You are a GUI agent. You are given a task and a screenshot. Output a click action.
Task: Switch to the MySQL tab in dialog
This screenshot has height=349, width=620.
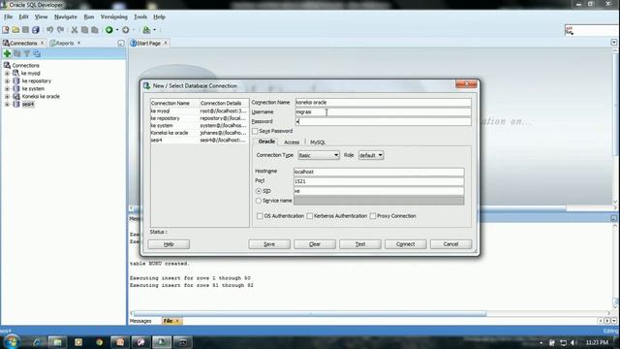[318, 143]
